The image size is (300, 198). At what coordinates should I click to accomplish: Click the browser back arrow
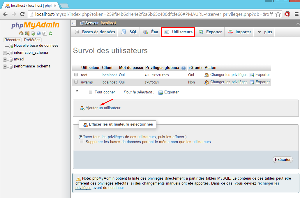[x=6, y=14]
